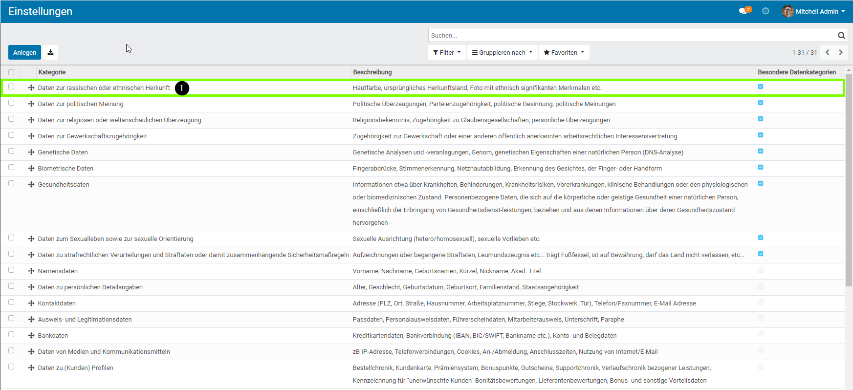This screenshot has width=853, height=390.
Task: Open the Namensdaten record
Action: click(58, 271)
